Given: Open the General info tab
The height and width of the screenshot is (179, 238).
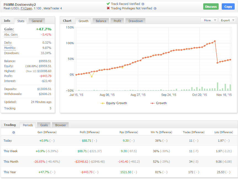Looking at the screenshot, I should point(37,21).
